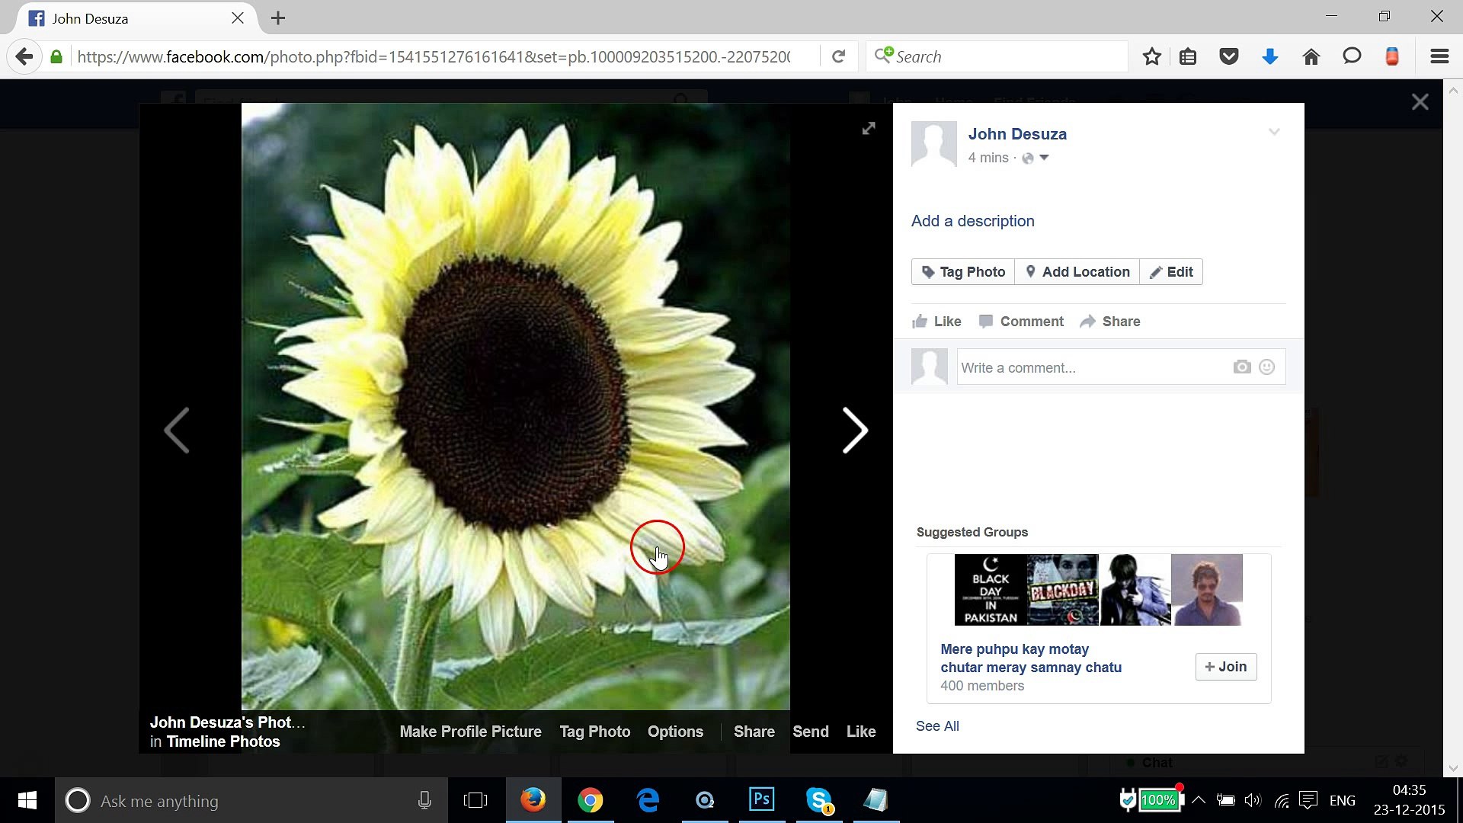Open the post options chevron
The width and height of the screenshot is (1463, 823).
coord(1275,131)
